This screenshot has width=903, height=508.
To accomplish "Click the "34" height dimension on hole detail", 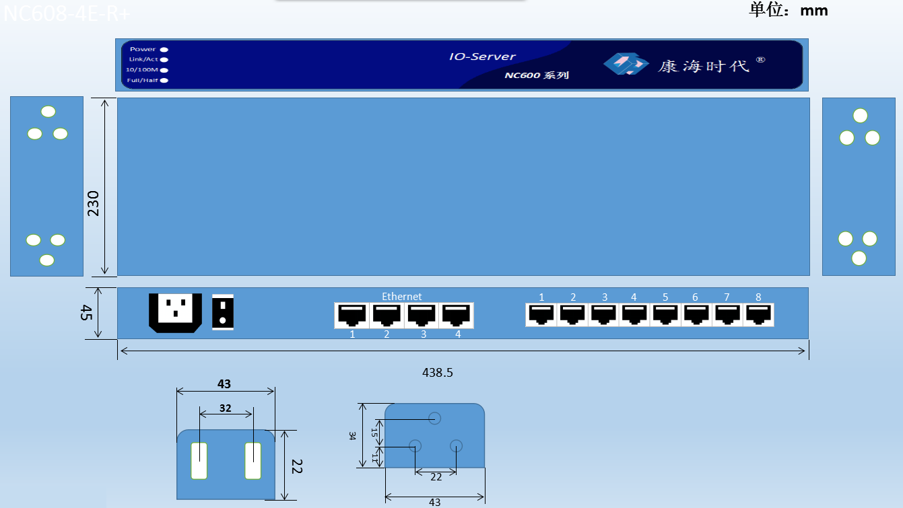I will (352, 436).
